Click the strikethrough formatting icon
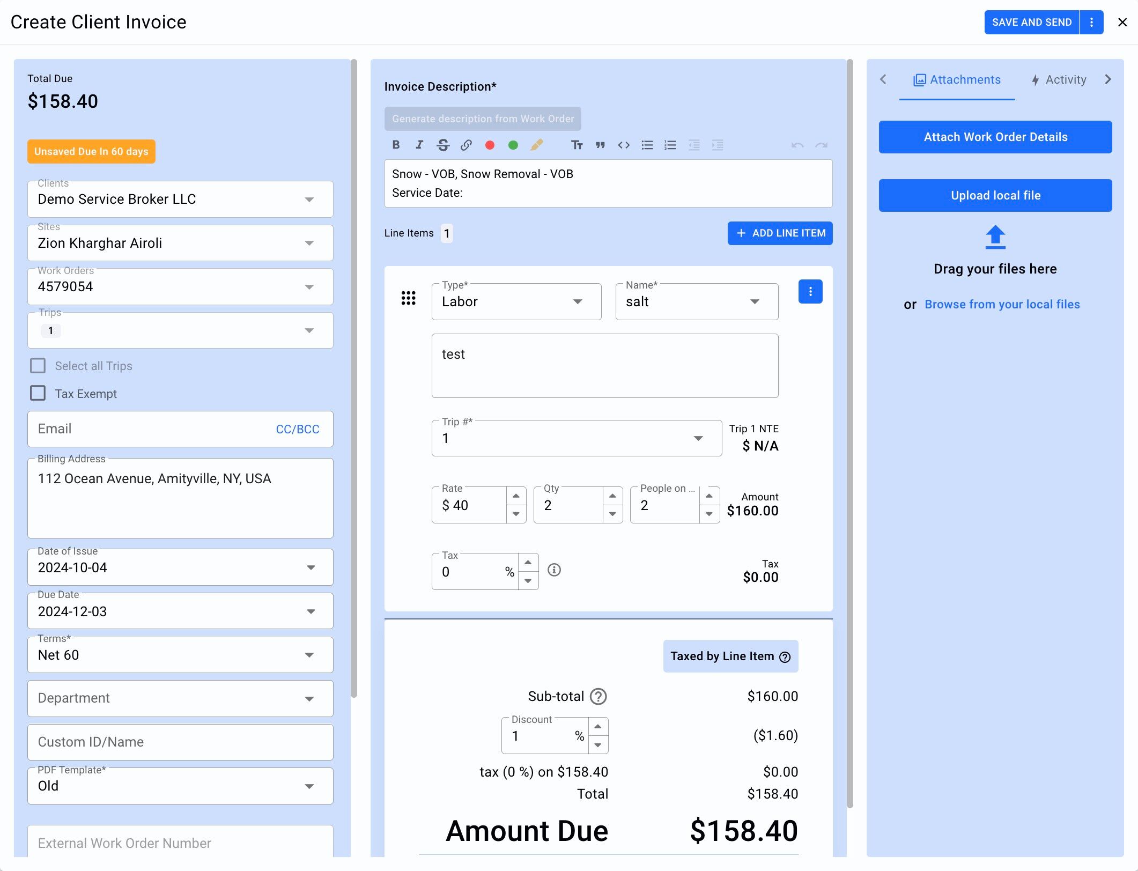The image size is (1138, 871). point(443,145)
